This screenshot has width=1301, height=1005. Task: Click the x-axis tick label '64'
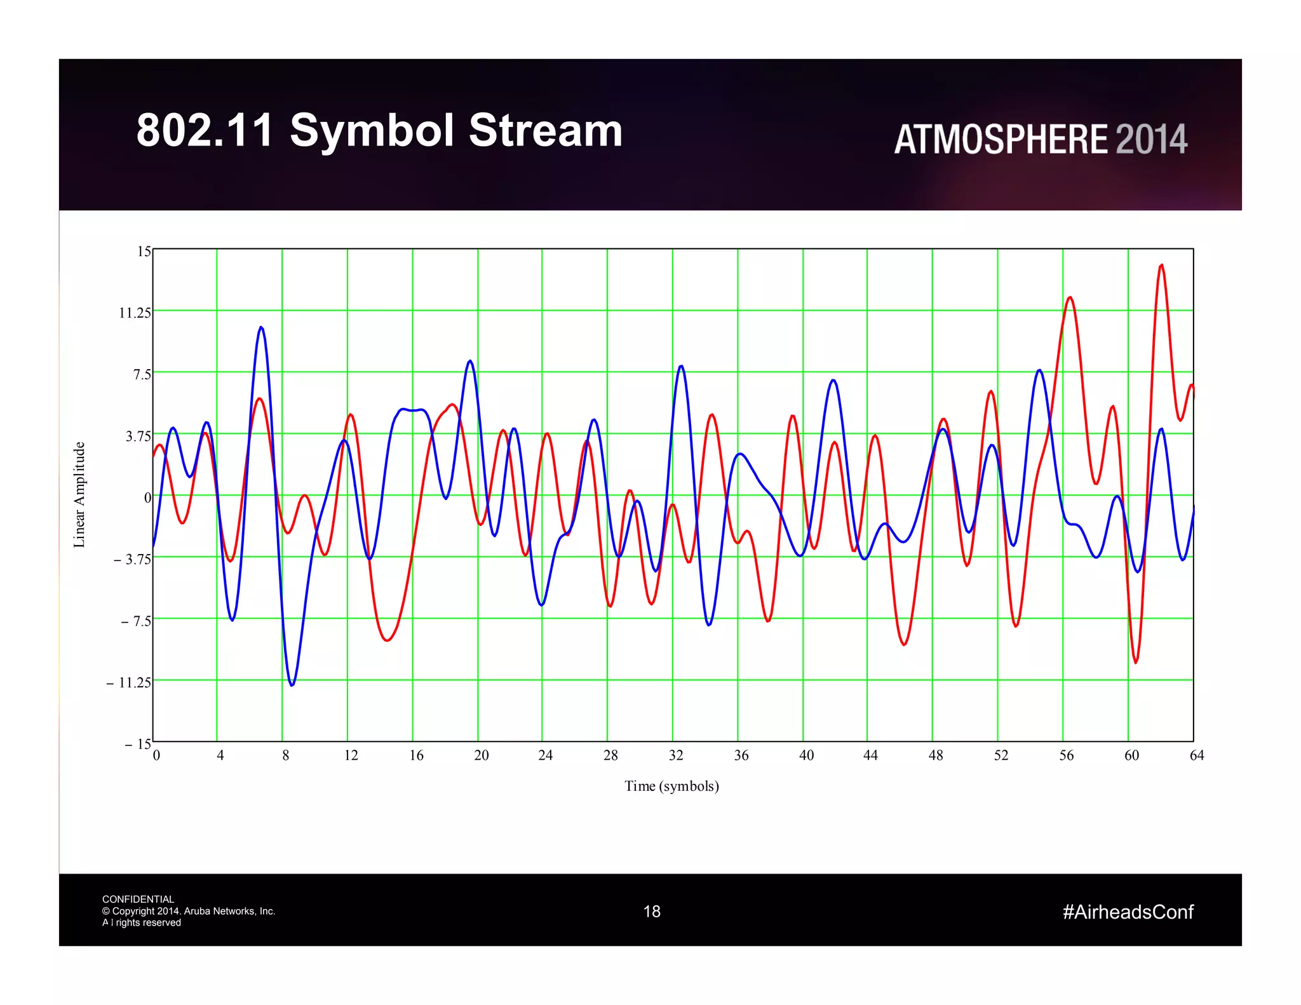pos(1197,755)
